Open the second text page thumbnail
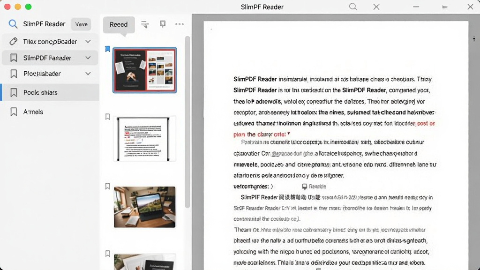Image resolution: width=480 pixels, height=270 pixels. (x=144, y=139)
